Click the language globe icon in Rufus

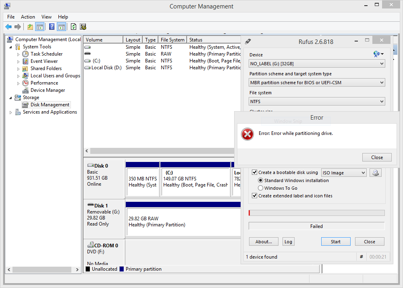376,53
